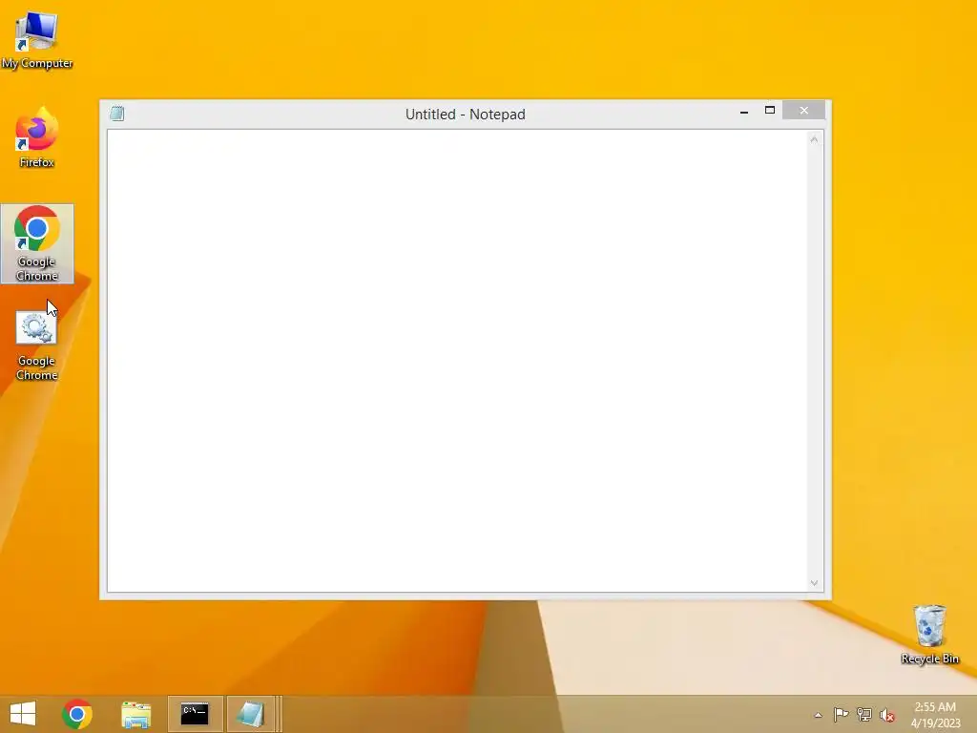
Task: Maximize the Notepad window
Action: point(770,111)
